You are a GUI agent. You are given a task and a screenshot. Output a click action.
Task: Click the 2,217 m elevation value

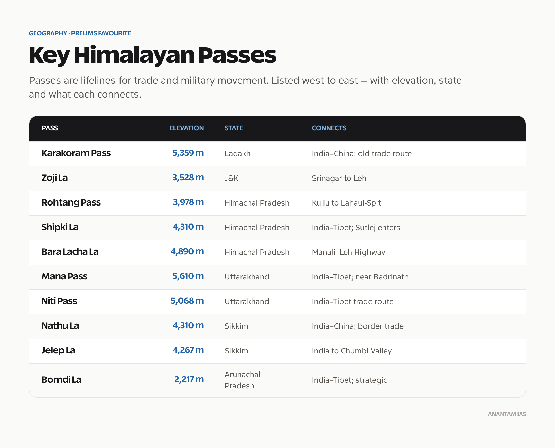coord(189,379)
